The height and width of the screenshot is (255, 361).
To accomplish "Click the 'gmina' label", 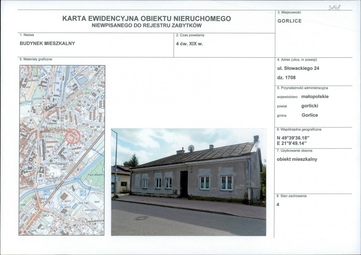I will pos(282,115).
